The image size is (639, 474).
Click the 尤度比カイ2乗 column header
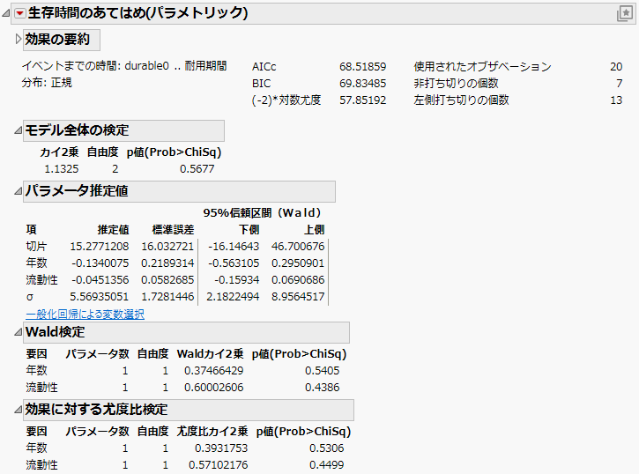pyautogui.click(x=212, y=431)
